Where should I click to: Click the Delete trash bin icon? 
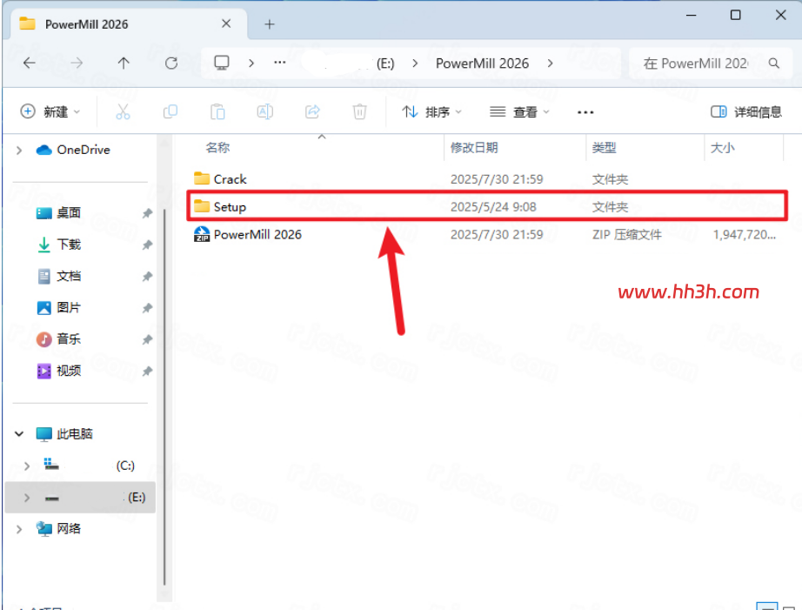359,111
